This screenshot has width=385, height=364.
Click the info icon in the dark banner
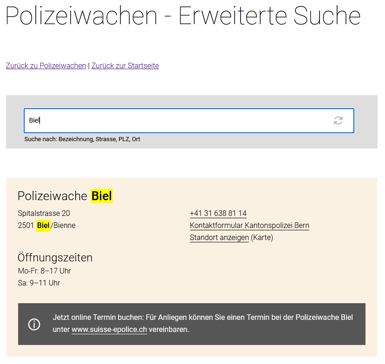(34, 324)
